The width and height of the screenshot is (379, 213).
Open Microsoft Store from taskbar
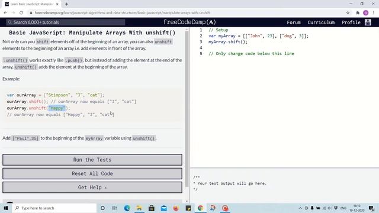[152, 208]
